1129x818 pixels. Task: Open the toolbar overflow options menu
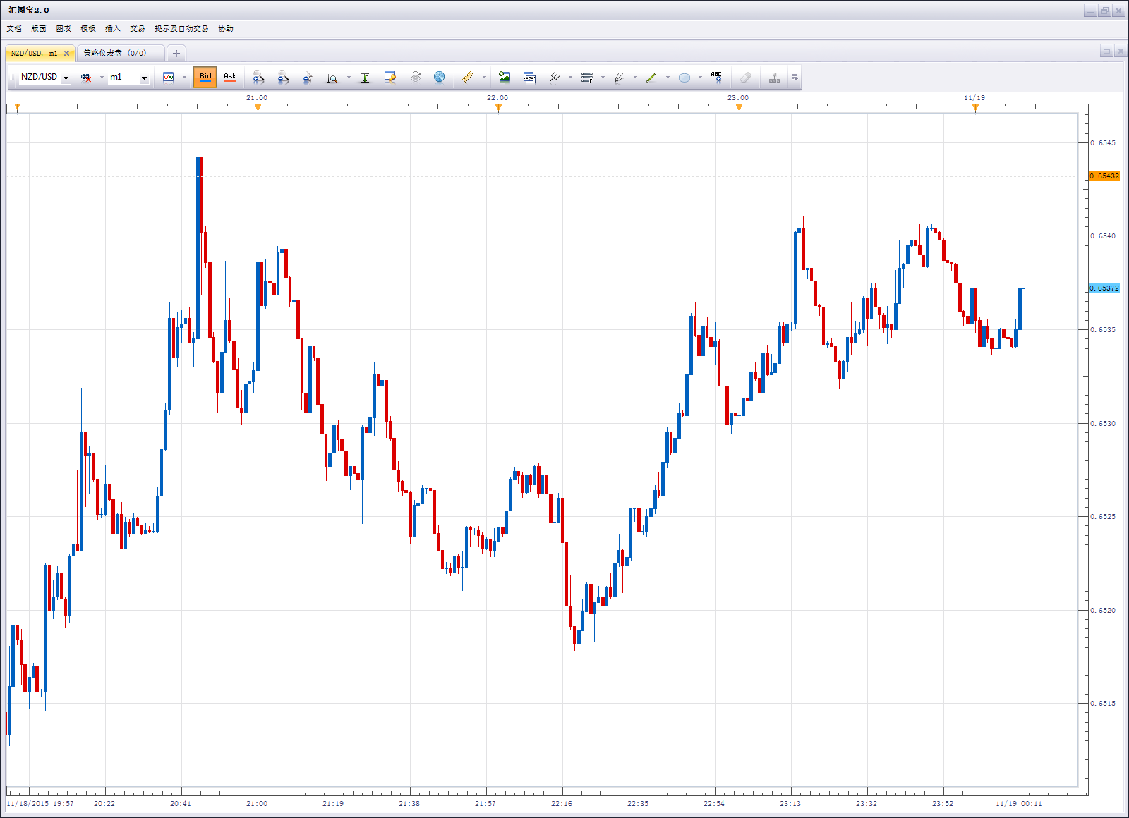pyautogui.click(x=795, y=78)
